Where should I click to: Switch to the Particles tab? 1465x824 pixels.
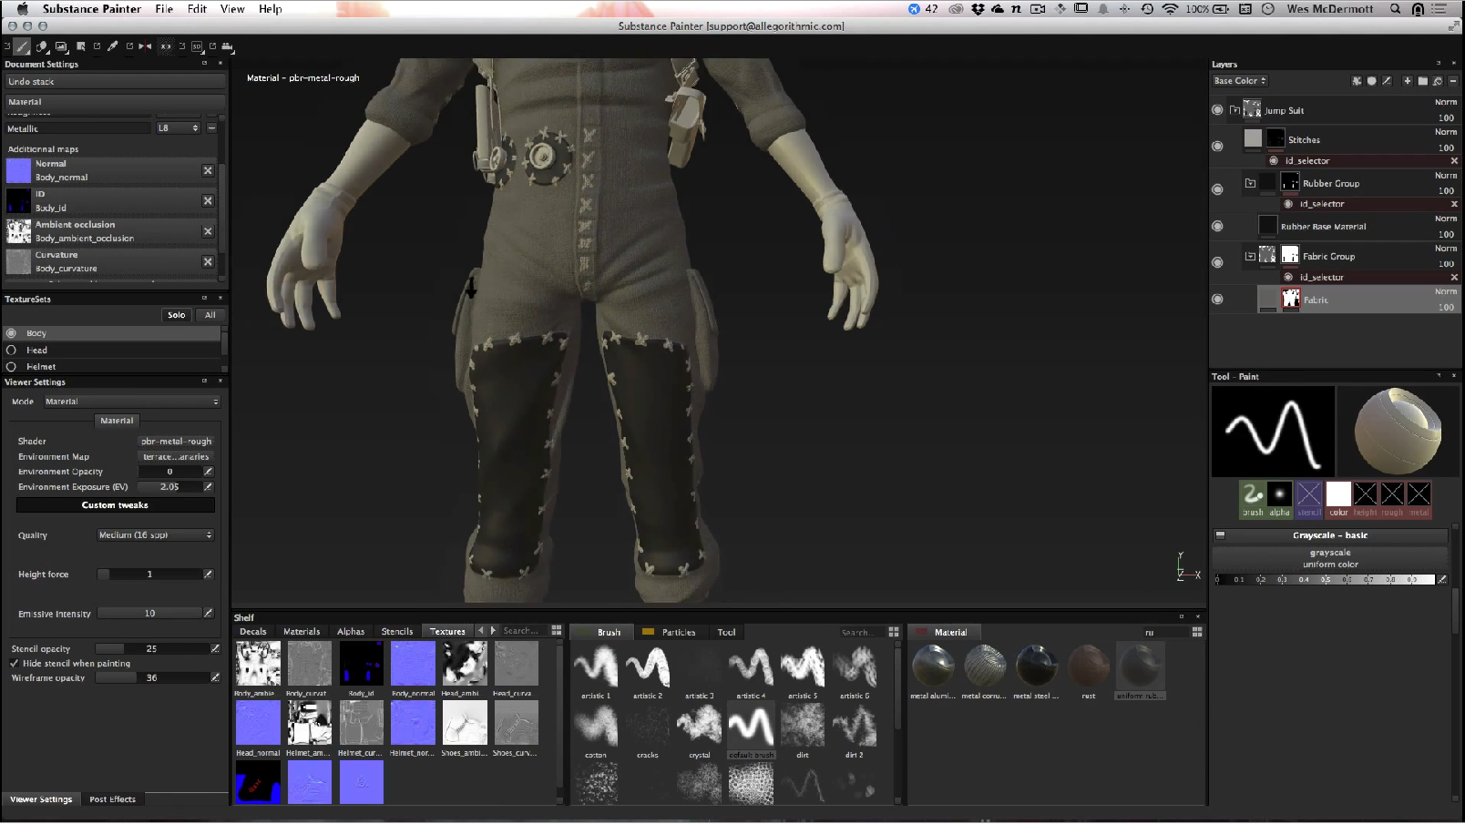671,632
